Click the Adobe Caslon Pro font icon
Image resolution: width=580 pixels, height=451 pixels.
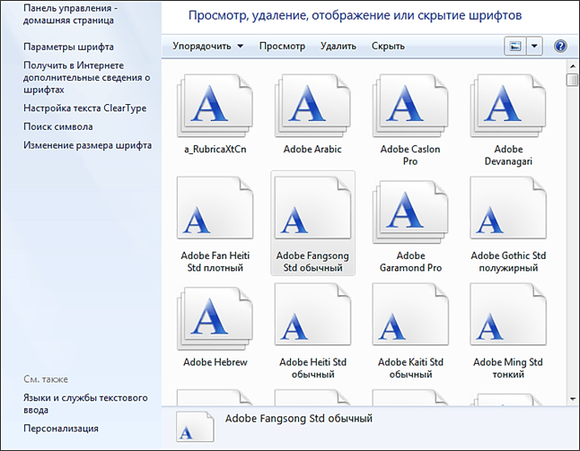pyautogui.click(x=410, y=106)
